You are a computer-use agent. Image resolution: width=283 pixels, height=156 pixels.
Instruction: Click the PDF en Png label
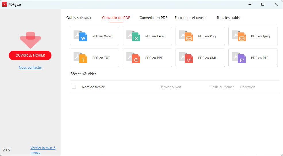tap(207, 36)
